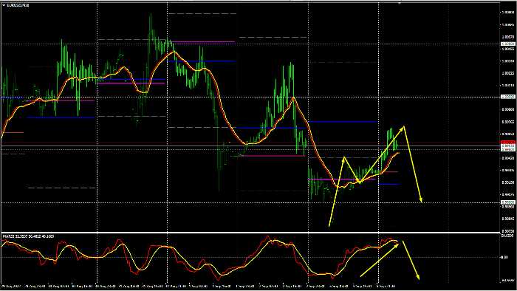This screenshot has width=517, height=291.
Task: Select the red current price tag on the price scale
Action: pyautogui.click(x=508, y=143)
